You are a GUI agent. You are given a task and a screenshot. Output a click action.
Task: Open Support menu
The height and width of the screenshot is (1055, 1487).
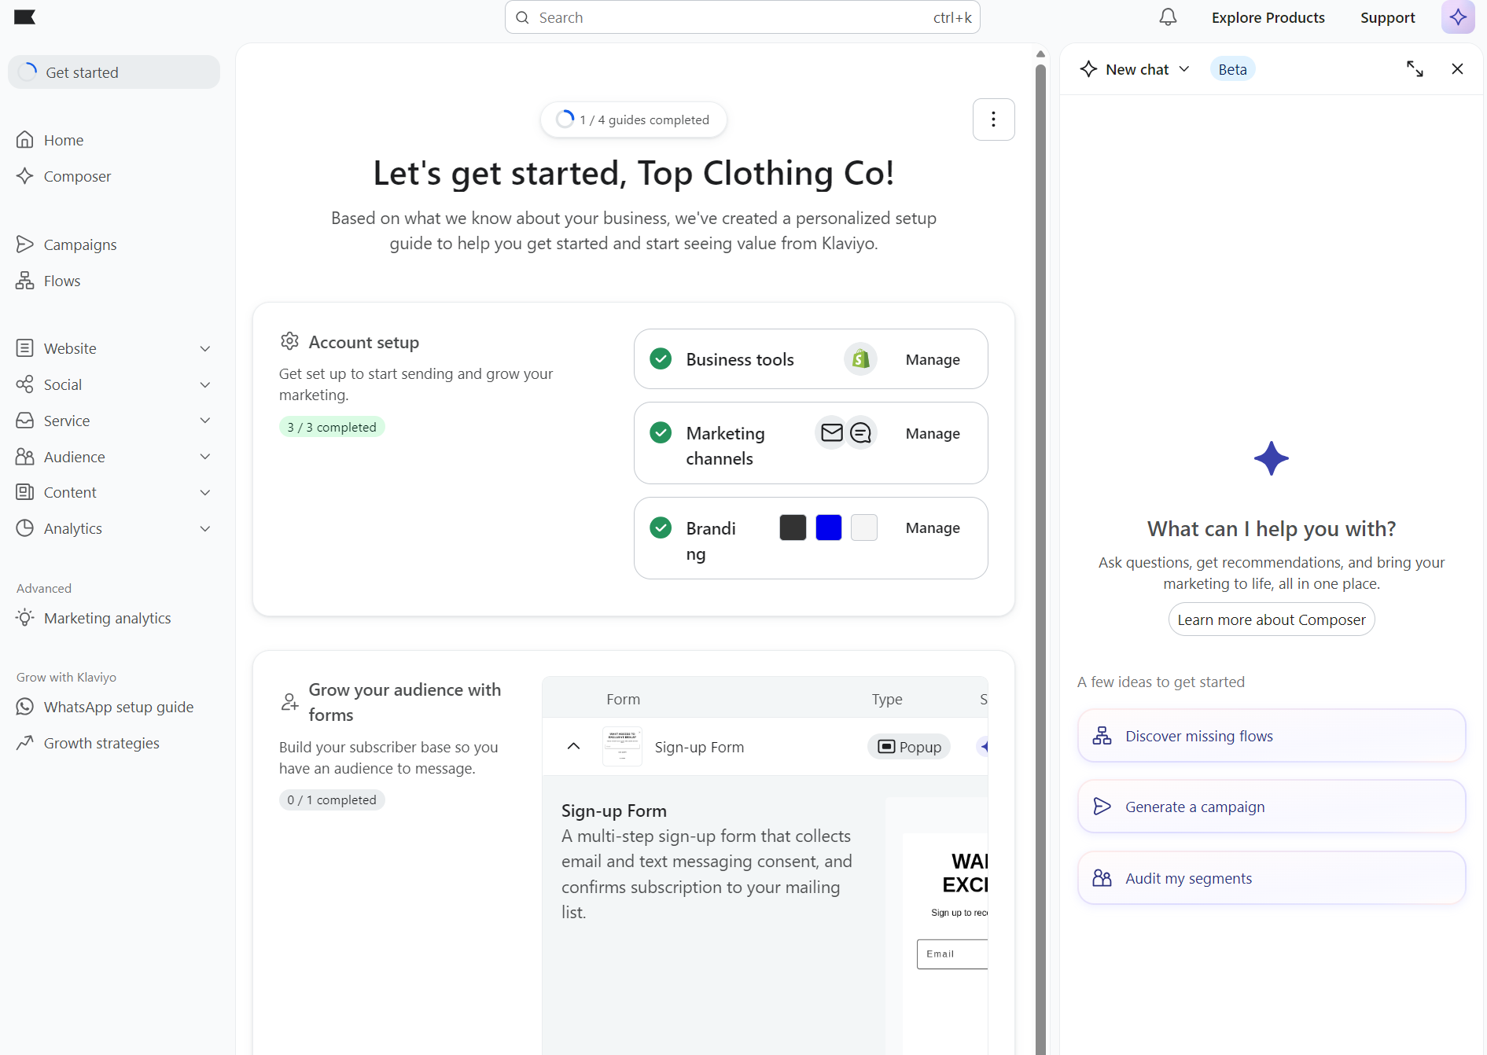pyautogui.click(x=1387, y=17)
